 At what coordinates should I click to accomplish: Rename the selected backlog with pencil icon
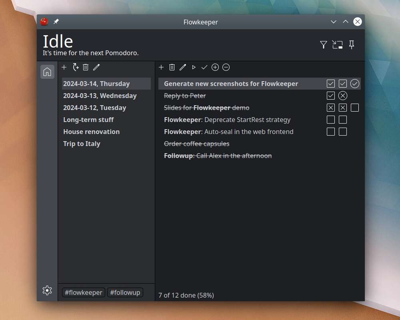(96, 67)
